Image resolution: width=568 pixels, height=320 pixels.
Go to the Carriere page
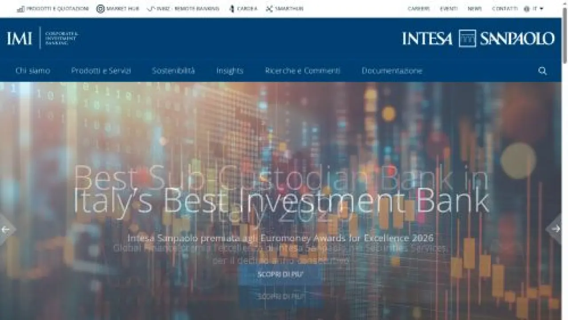click(419, 8)
